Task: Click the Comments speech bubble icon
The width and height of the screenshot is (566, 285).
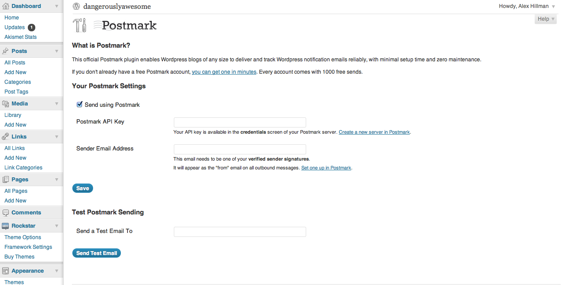Action: [6, 213]
